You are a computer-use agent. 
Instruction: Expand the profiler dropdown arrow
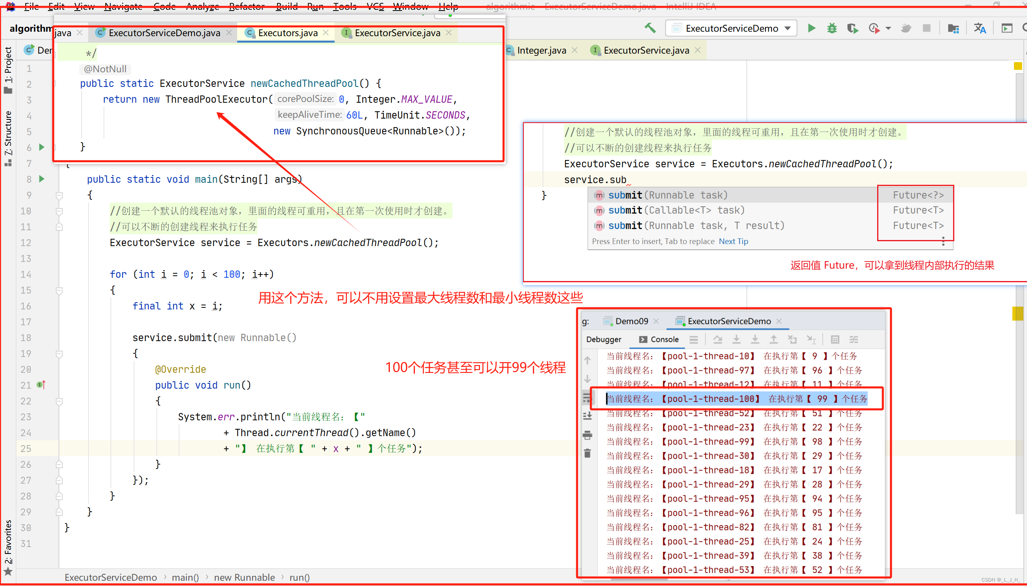[888, 28]
